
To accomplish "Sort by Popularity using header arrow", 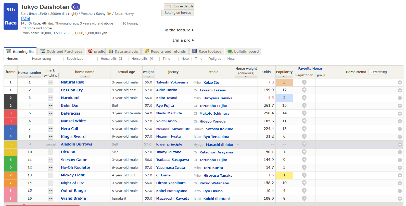I will (284, 77).
